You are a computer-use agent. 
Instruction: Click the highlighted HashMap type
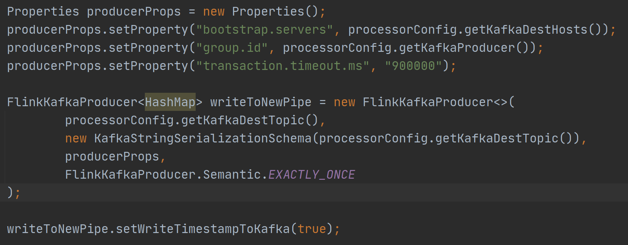click(x=170, y=102)
